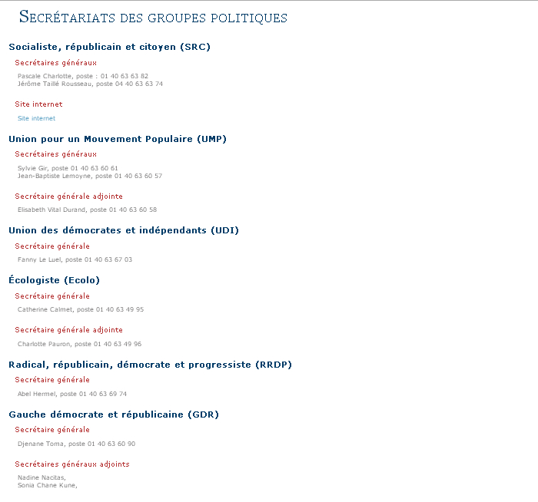
Task: Select heading Socialiste, républicain et citoyen (SRC)
Action: click(x=109, y=47)
